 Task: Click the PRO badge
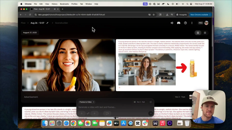200,23
